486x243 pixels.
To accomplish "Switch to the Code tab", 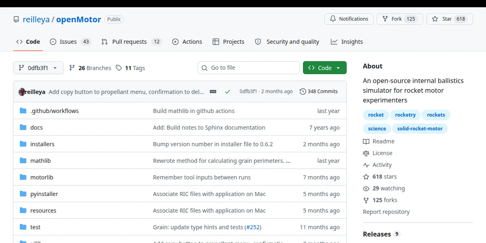I will (28, 42).
